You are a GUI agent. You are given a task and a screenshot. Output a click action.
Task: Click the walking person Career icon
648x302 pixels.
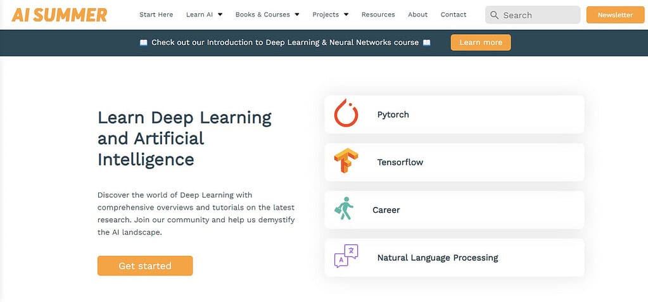(x=344, y=208)
